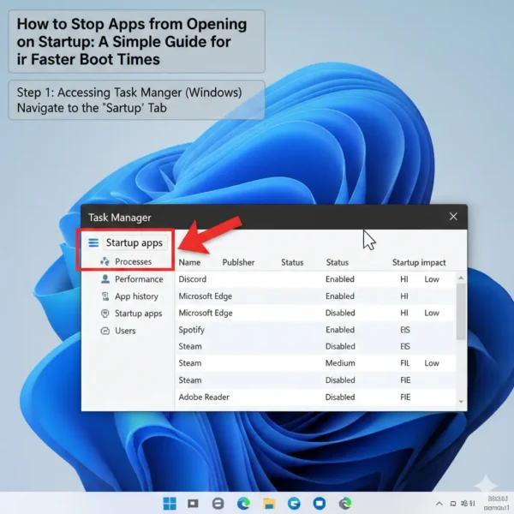Click the App history icon in sidebar
This screenshot has width=514, height=514.
point(105,296)
